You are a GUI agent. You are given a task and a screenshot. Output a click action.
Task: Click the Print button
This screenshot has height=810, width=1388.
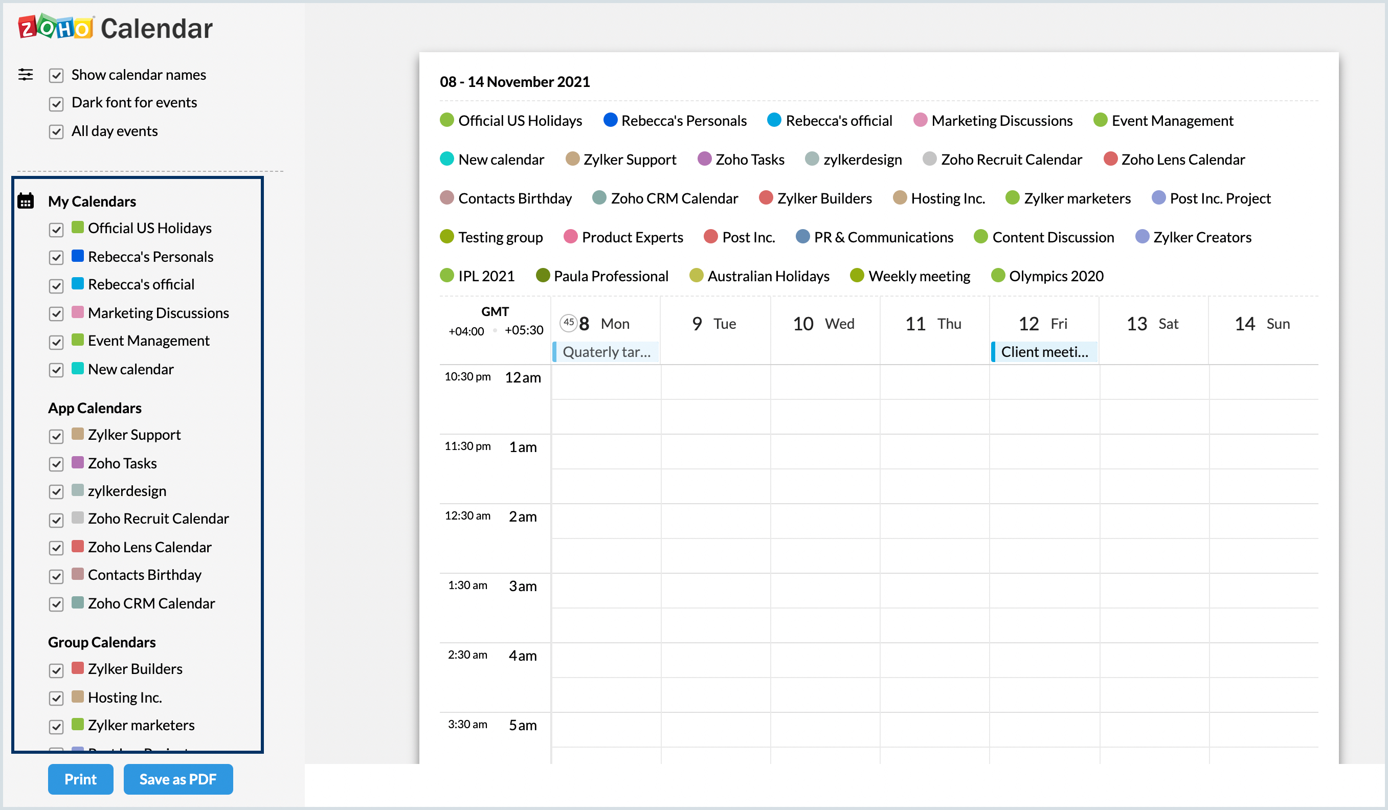tap(80, 779)
